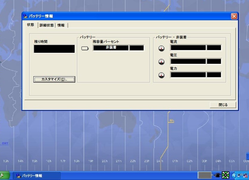Click the 電圧 gauge icon
This screenshot has width=249, height=180.
click(162, 62)
